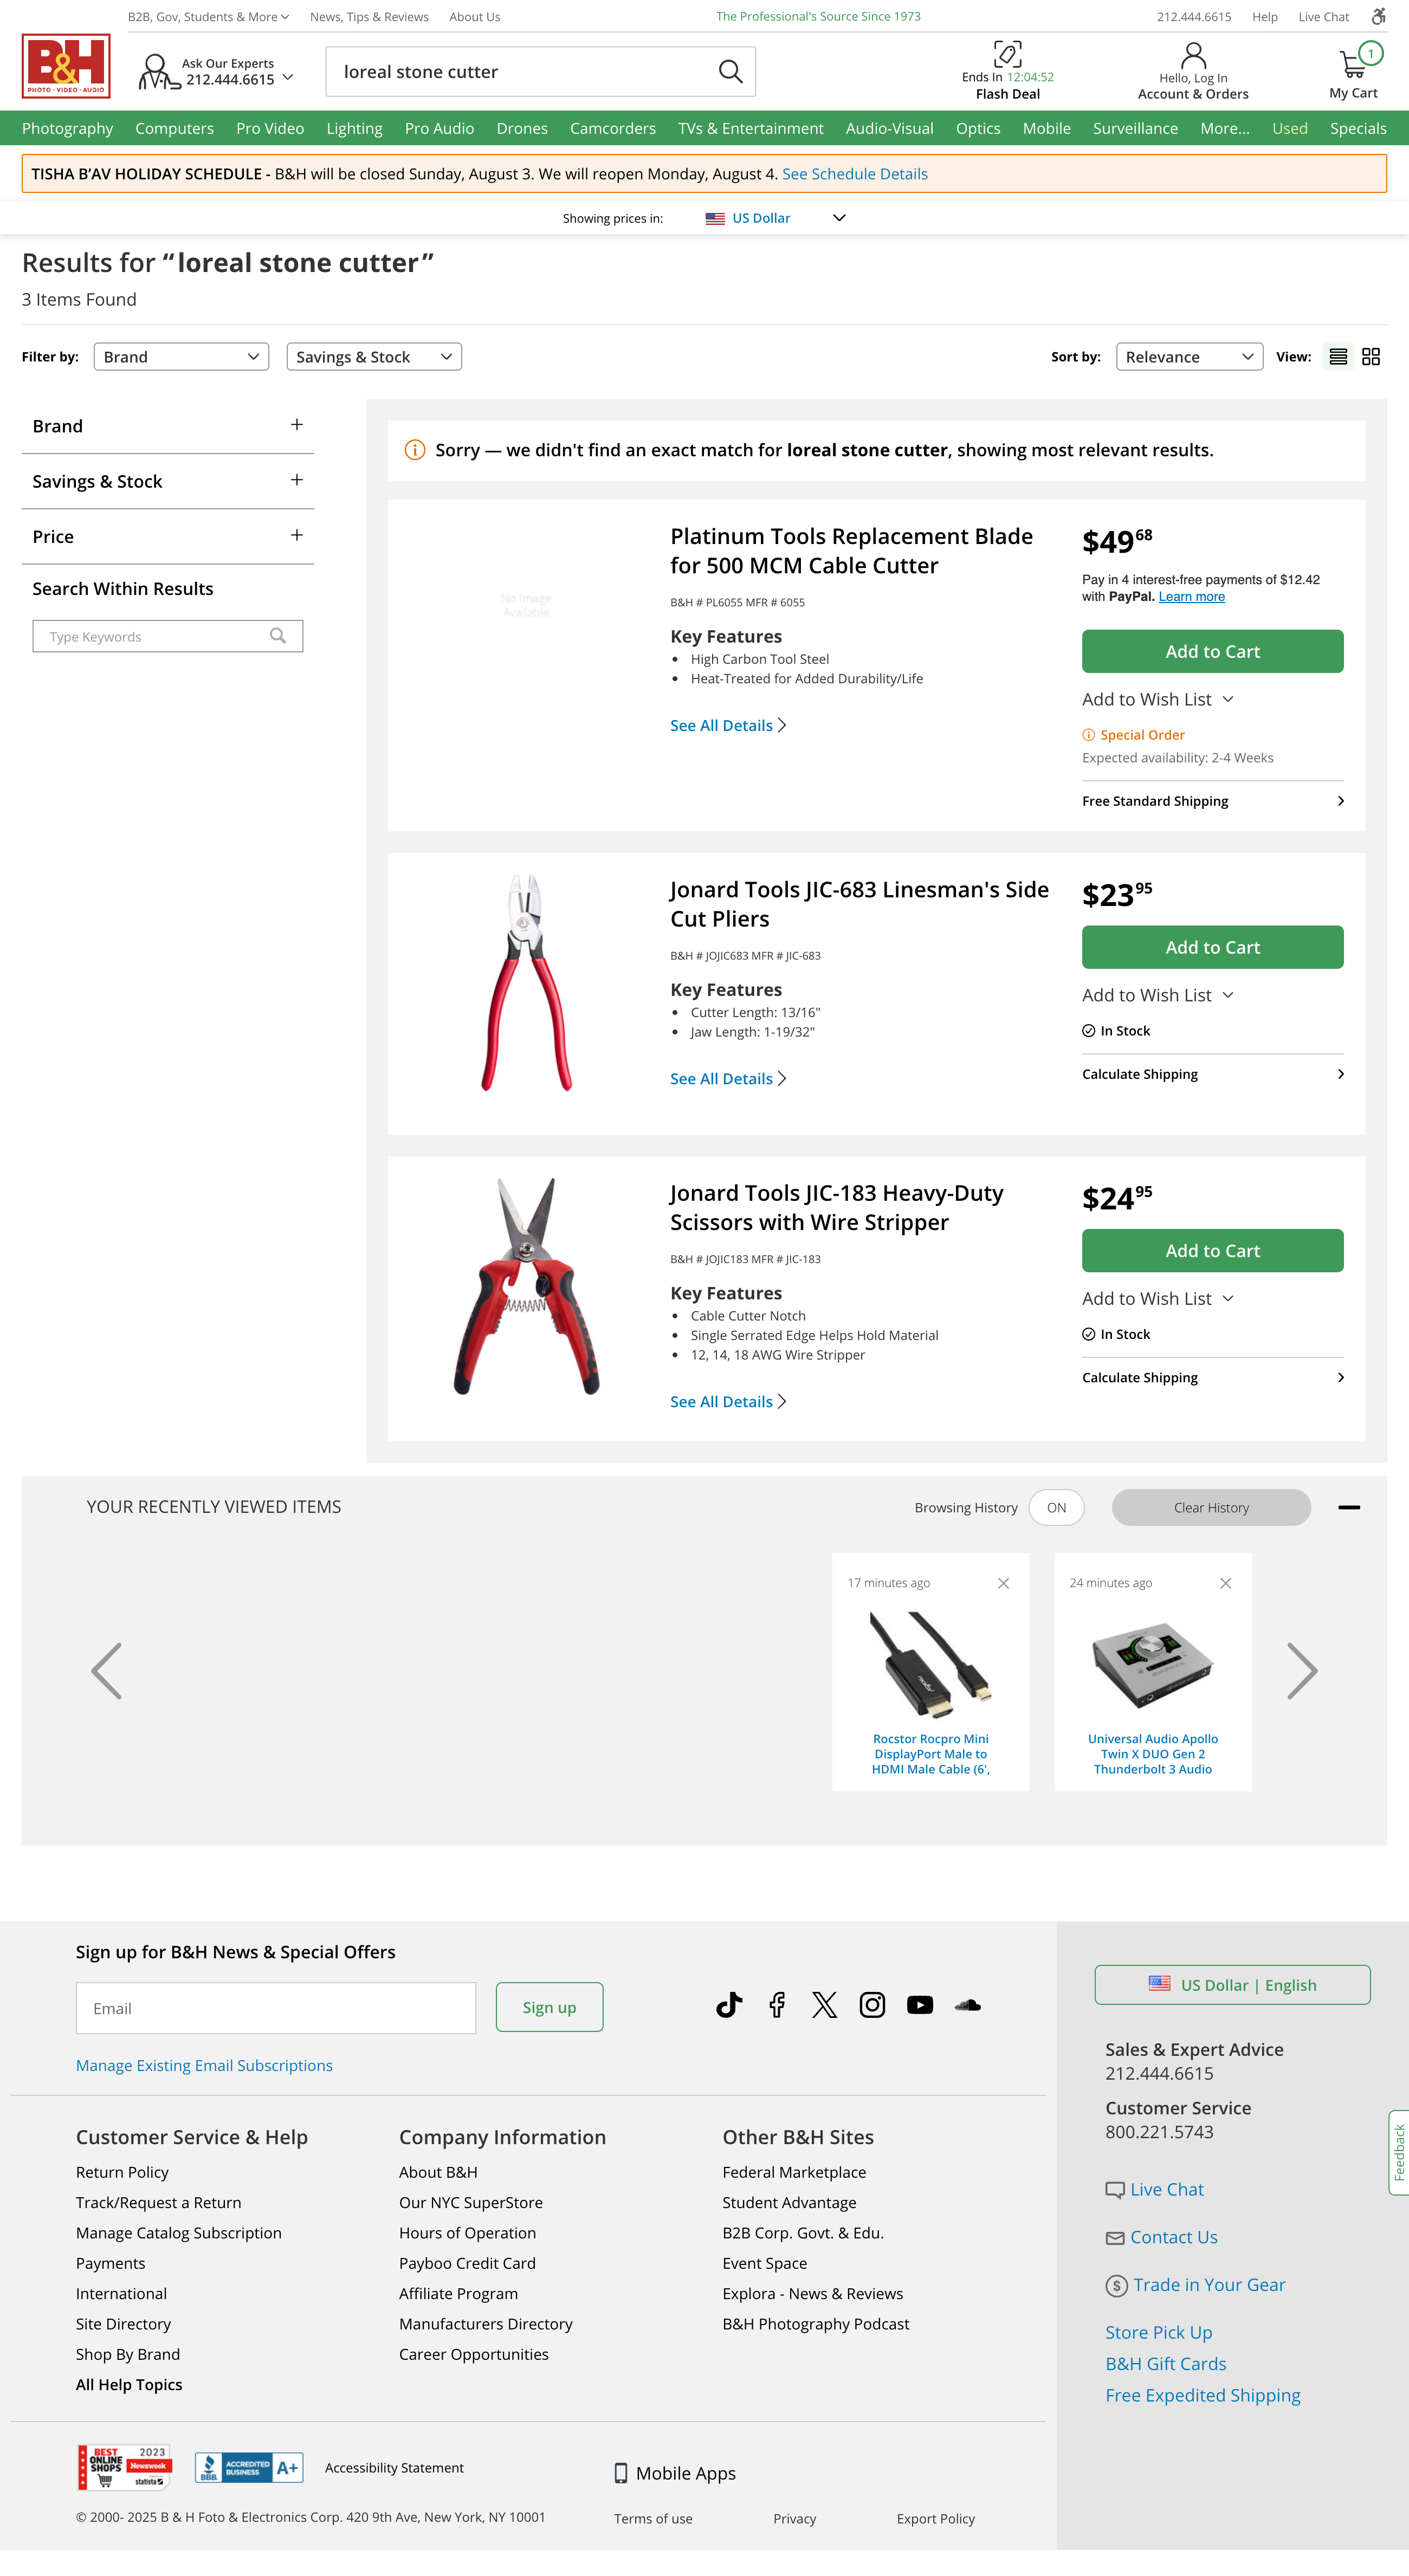This screenshot has height=2576, width=1409.
Task: Open the Pro Audio category menu
Action: click(x=439, y=128)
